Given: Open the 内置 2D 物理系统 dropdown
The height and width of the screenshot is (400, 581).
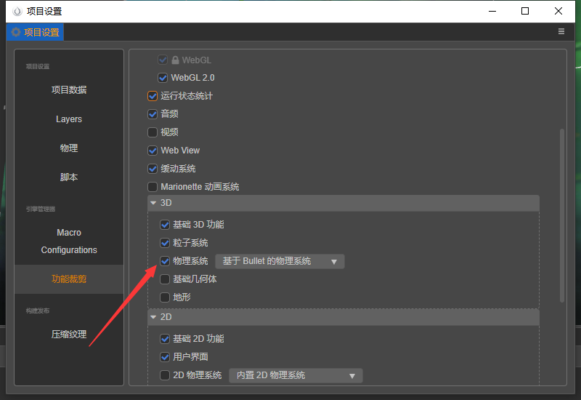Looking at the screenshot, I should coord(296,375).
